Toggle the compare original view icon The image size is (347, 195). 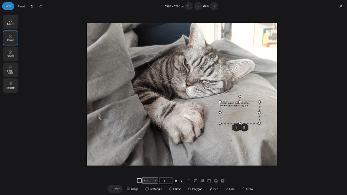tap(189, 6)
